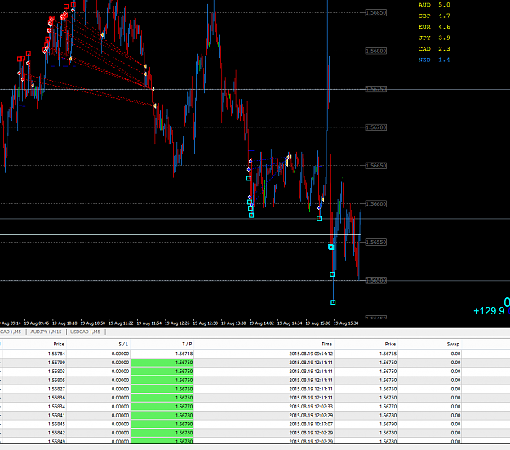The height and width of the screenshot is (450, 510).
Task: Click the 1.56500 price scale label
Action: tap(376, 280)
